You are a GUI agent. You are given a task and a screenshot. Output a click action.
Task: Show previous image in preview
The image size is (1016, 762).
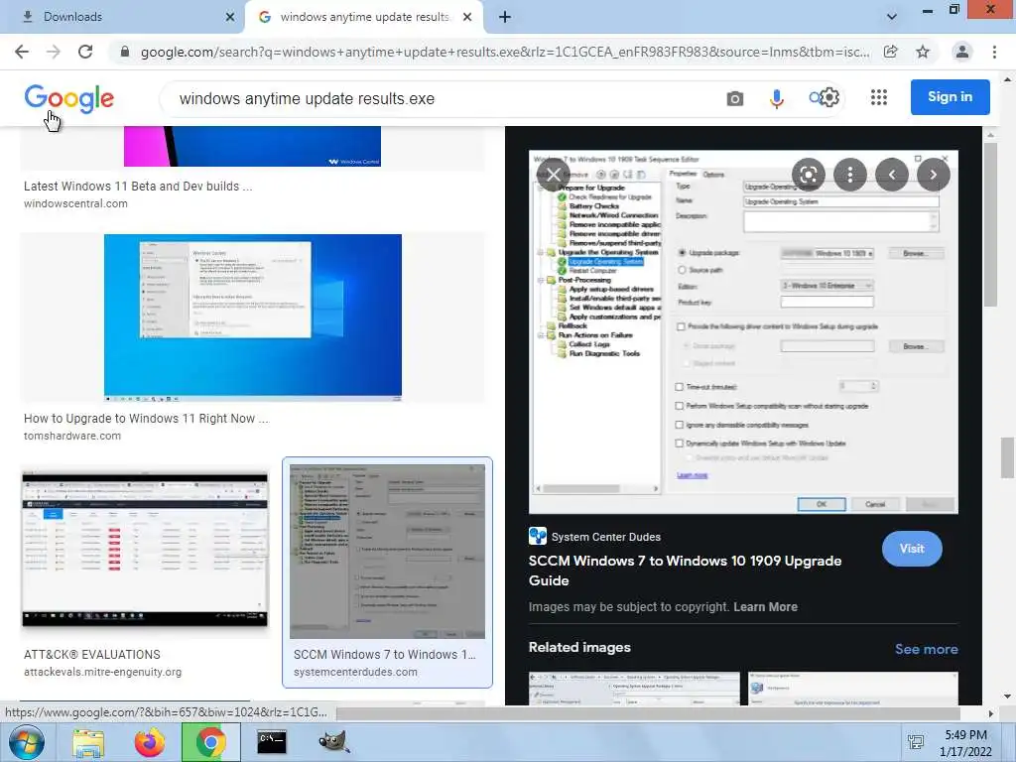(892, 175)
